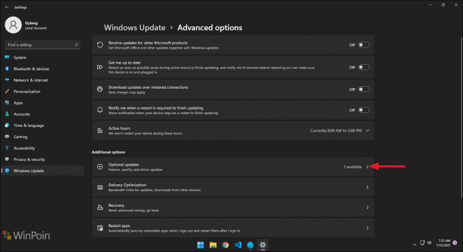Go to Privacy & security
The width and height of the screenshot is (463, 252).
pos(42,159)
